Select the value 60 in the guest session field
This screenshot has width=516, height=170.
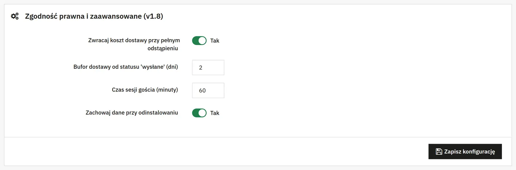(202, 91)
